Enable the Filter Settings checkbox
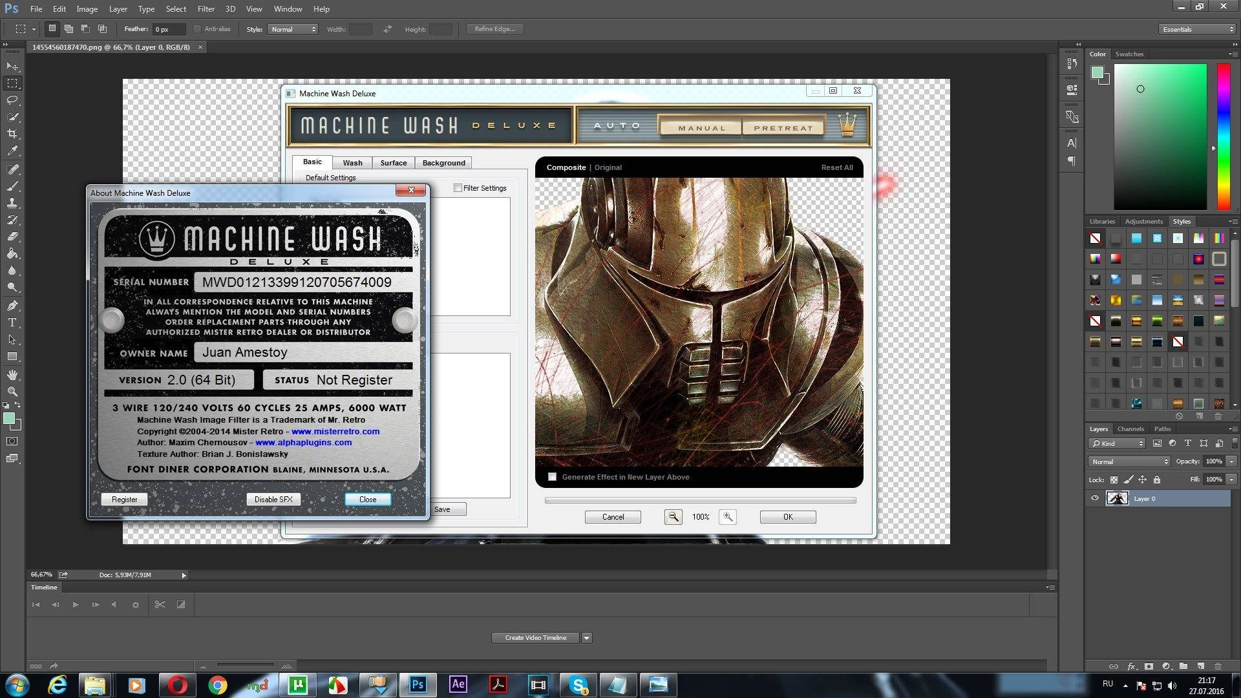This screenshot has height=698, width=1241. click(458, 188)
